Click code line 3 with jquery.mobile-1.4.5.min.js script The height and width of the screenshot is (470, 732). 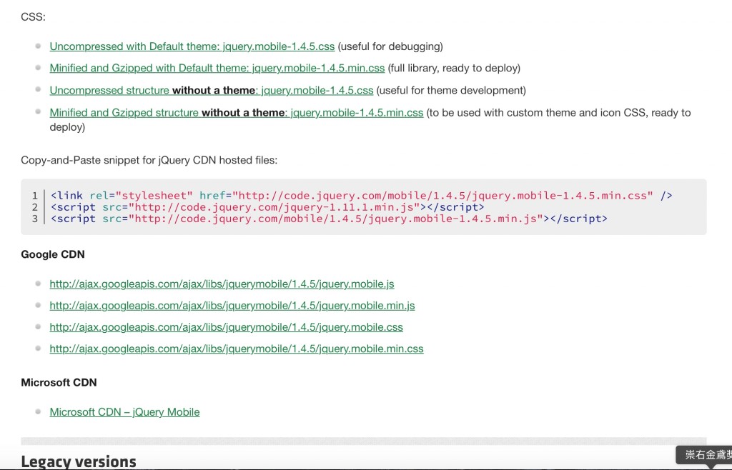(x=329, y=219)
